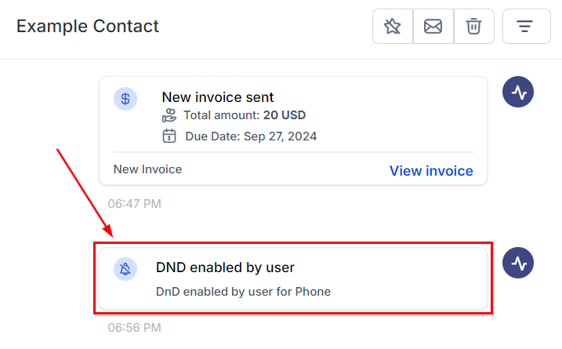Click activity avatar beside invoice card
Screen dimensions: 562x349
(x=518, y=93)
